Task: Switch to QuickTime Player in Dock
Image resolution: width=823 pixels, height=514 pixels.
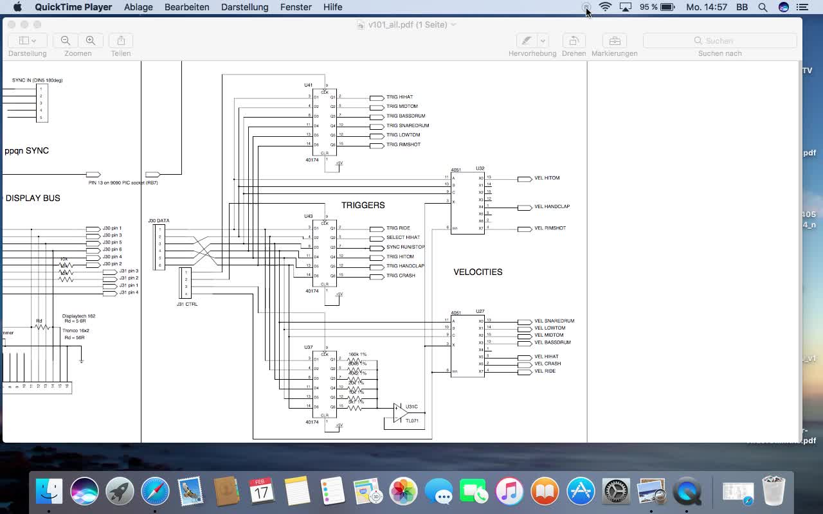Action: (687, 492)
